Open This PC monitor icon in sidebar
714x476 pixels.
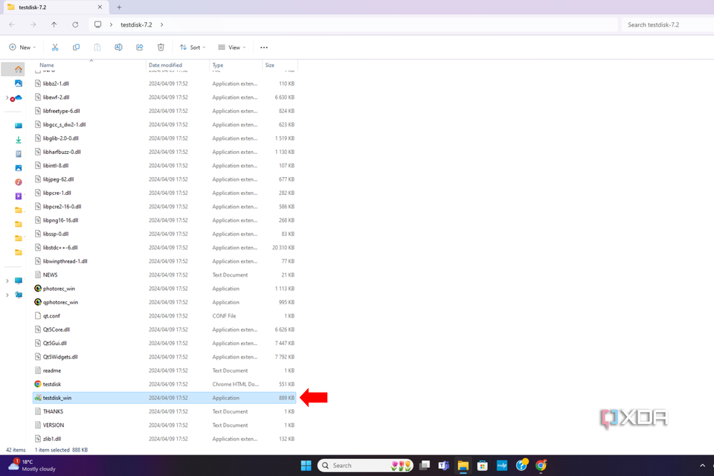tap(18, 280)
